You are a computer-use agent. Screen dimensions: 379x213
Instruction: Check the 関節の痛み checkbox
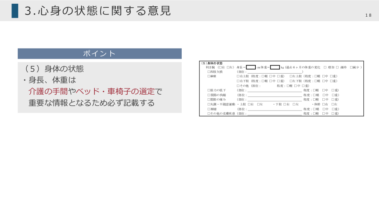(209, 99)
